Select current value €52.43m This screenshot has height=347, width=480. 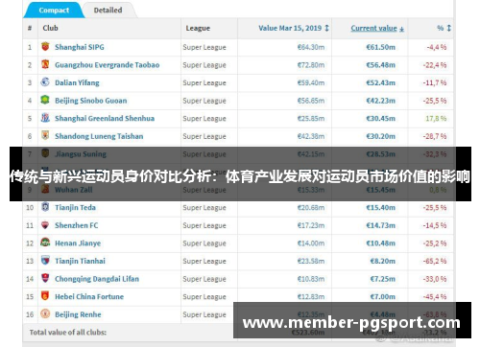click(381, 82)
